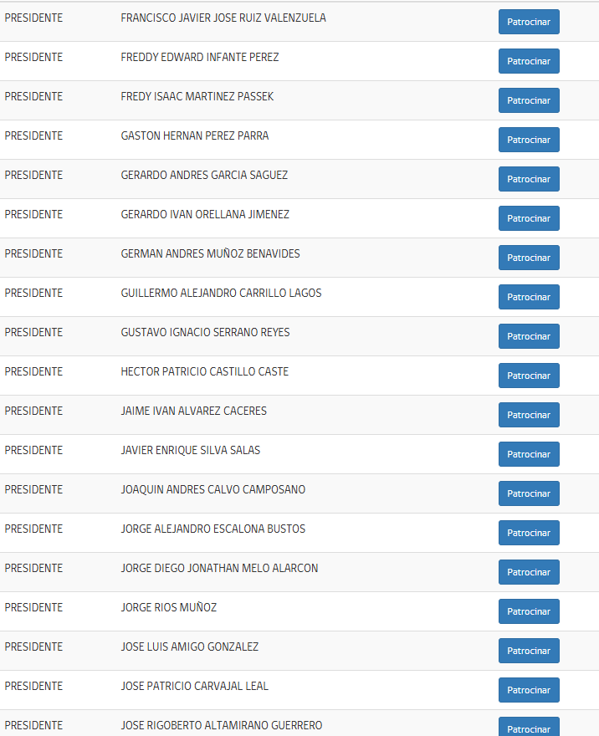
Task: Click PRESIDENTE label in Gaston Hernan Perez row
Action: point(33,135)
